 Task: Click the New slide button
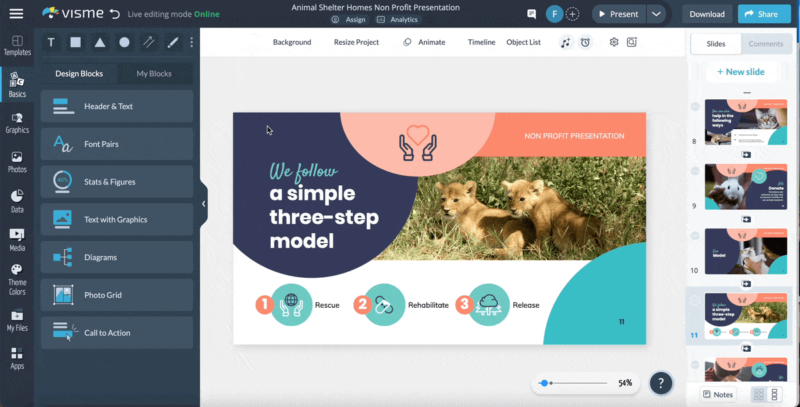[743, 71]
